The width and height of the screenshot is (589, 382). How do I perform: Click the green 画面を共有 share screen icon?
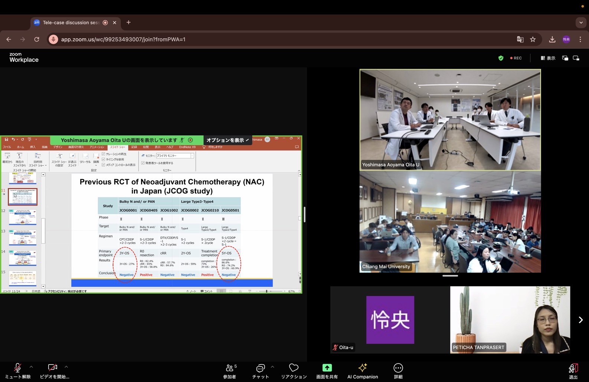click(x=327, y=368)
